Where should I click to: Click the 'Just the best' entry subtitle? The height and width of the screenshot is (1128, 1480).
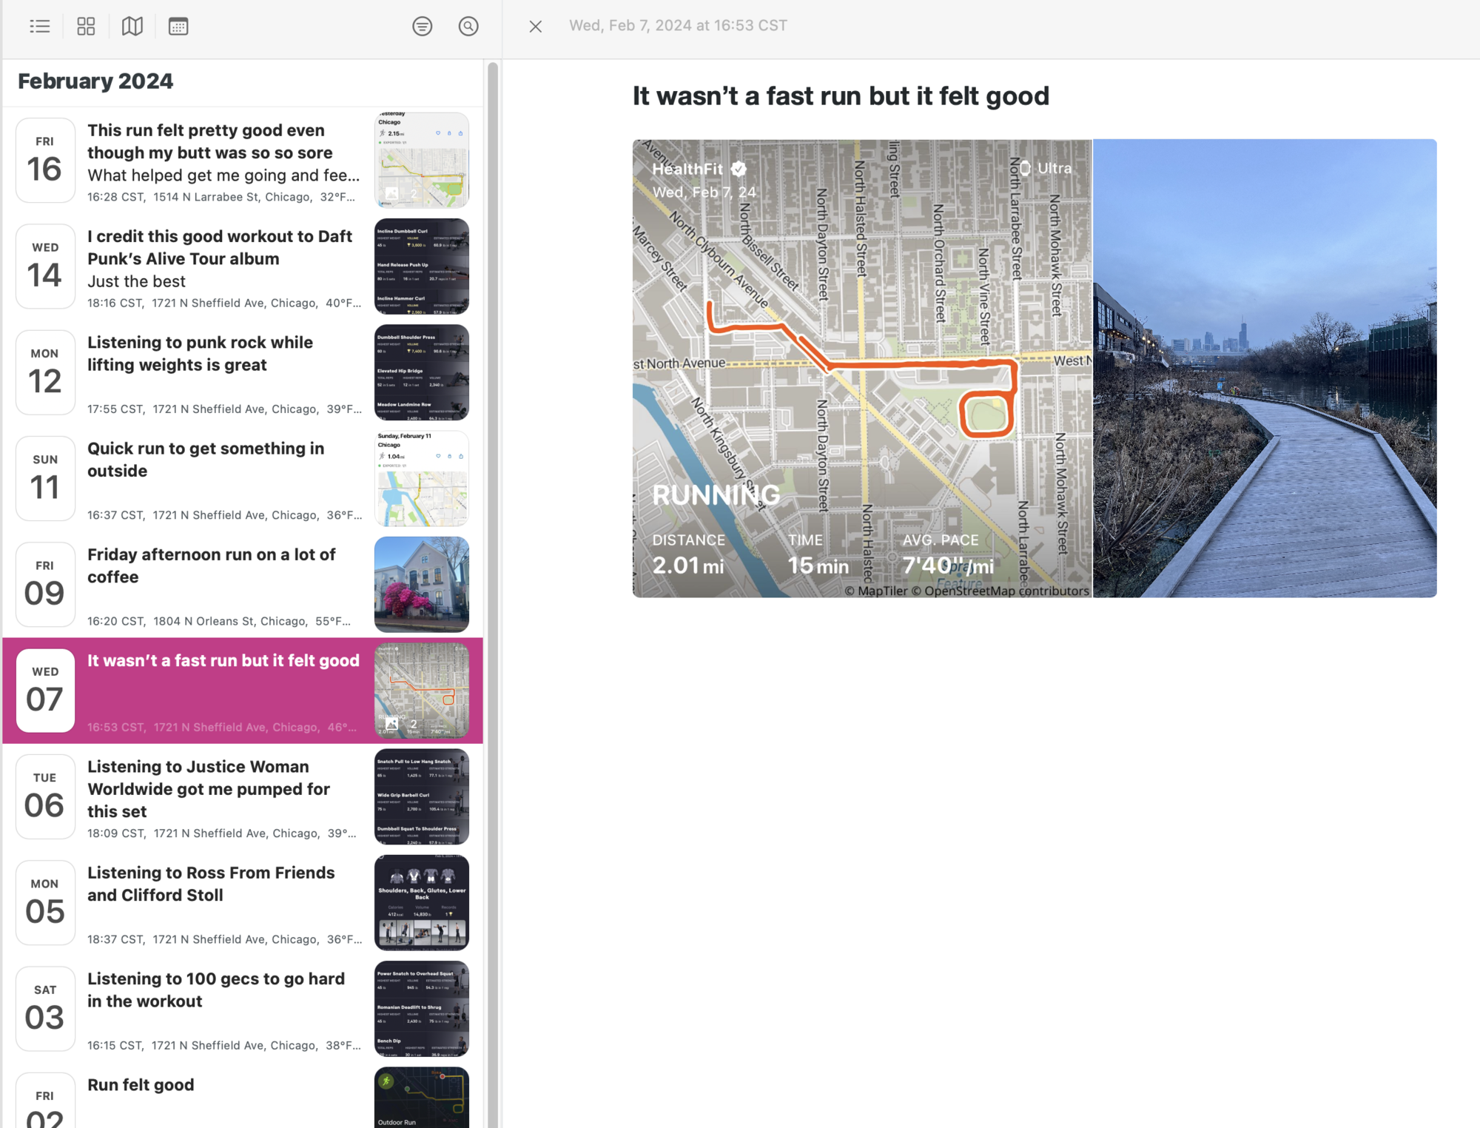[x=136, y=281]
